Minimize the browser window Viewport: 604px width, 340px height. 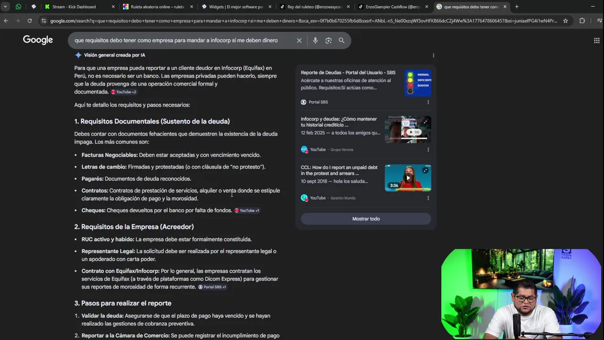(593, 7)
